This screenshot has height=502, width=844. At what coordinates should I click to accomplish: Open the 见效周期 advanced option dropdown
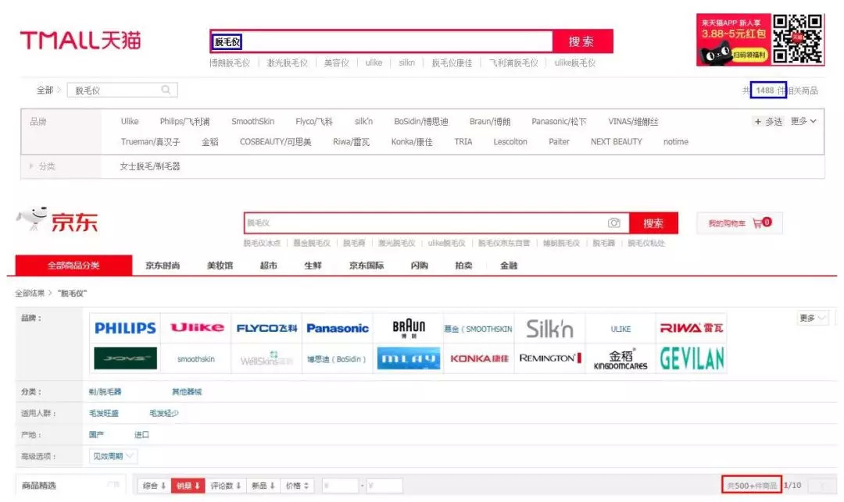click(113, 456)
